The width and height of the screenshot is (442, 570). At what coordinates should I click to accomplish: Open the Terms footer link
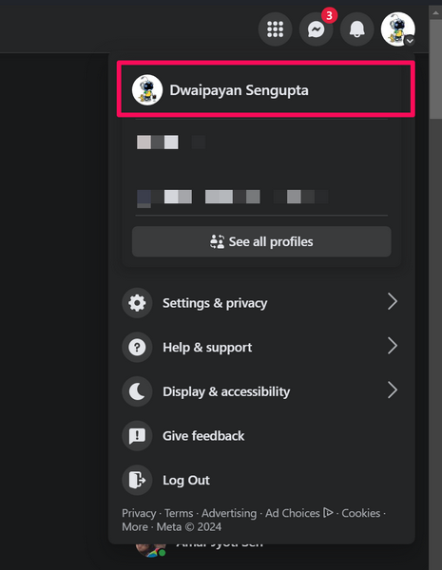tap(179, 513)
